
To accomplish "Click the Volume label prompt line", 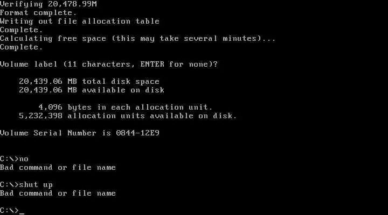I will tap(109, 64).
